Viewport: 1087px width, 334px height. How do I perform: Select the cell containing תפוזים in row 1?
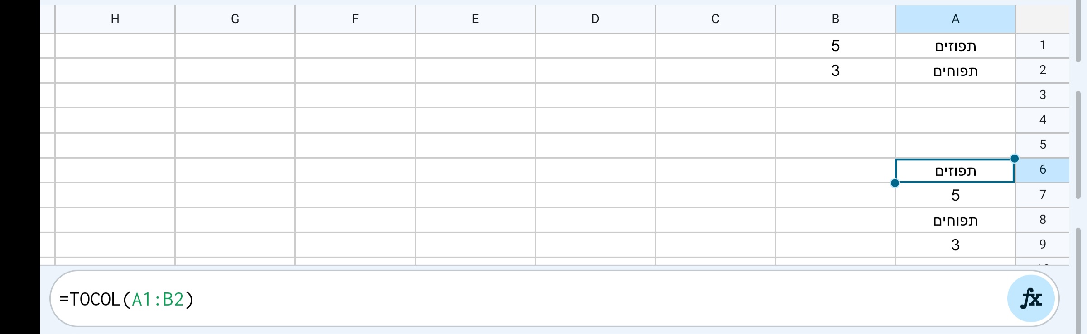pos(955,45)
